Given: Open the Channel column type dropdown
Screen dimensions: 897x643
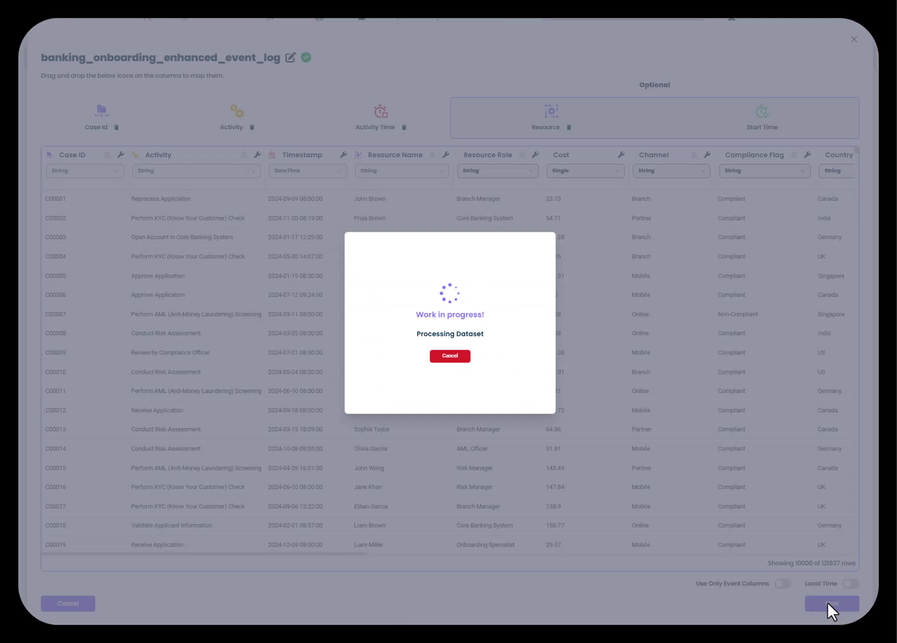Looking at the screenshot, I should click(x=671, y=171).
